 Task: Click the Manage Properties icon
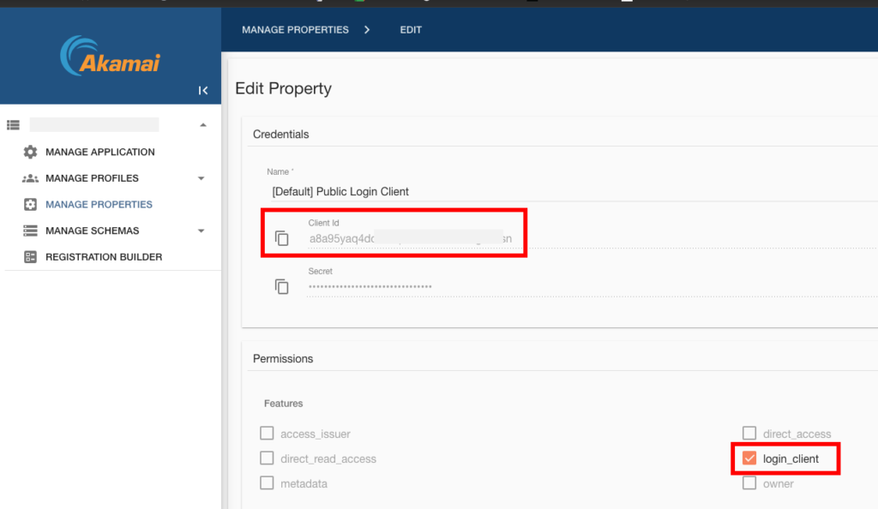pos(31,205)
